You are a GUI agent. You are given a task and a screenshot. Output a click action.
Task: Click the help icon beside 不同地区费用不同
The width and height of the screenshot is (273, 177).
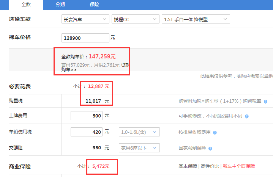coord(247,116)
